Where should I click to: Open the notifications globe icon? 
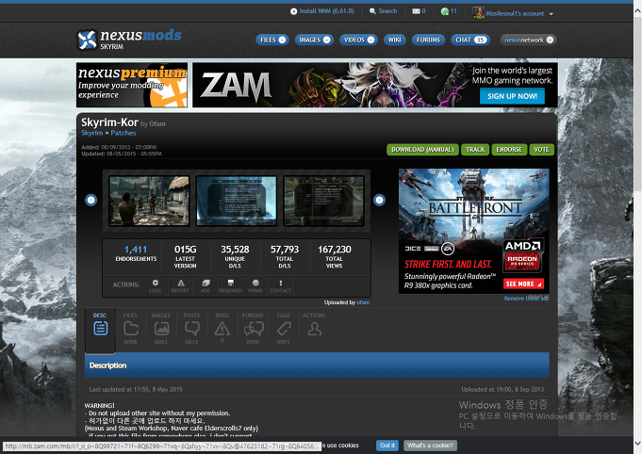tap(445, 11)
